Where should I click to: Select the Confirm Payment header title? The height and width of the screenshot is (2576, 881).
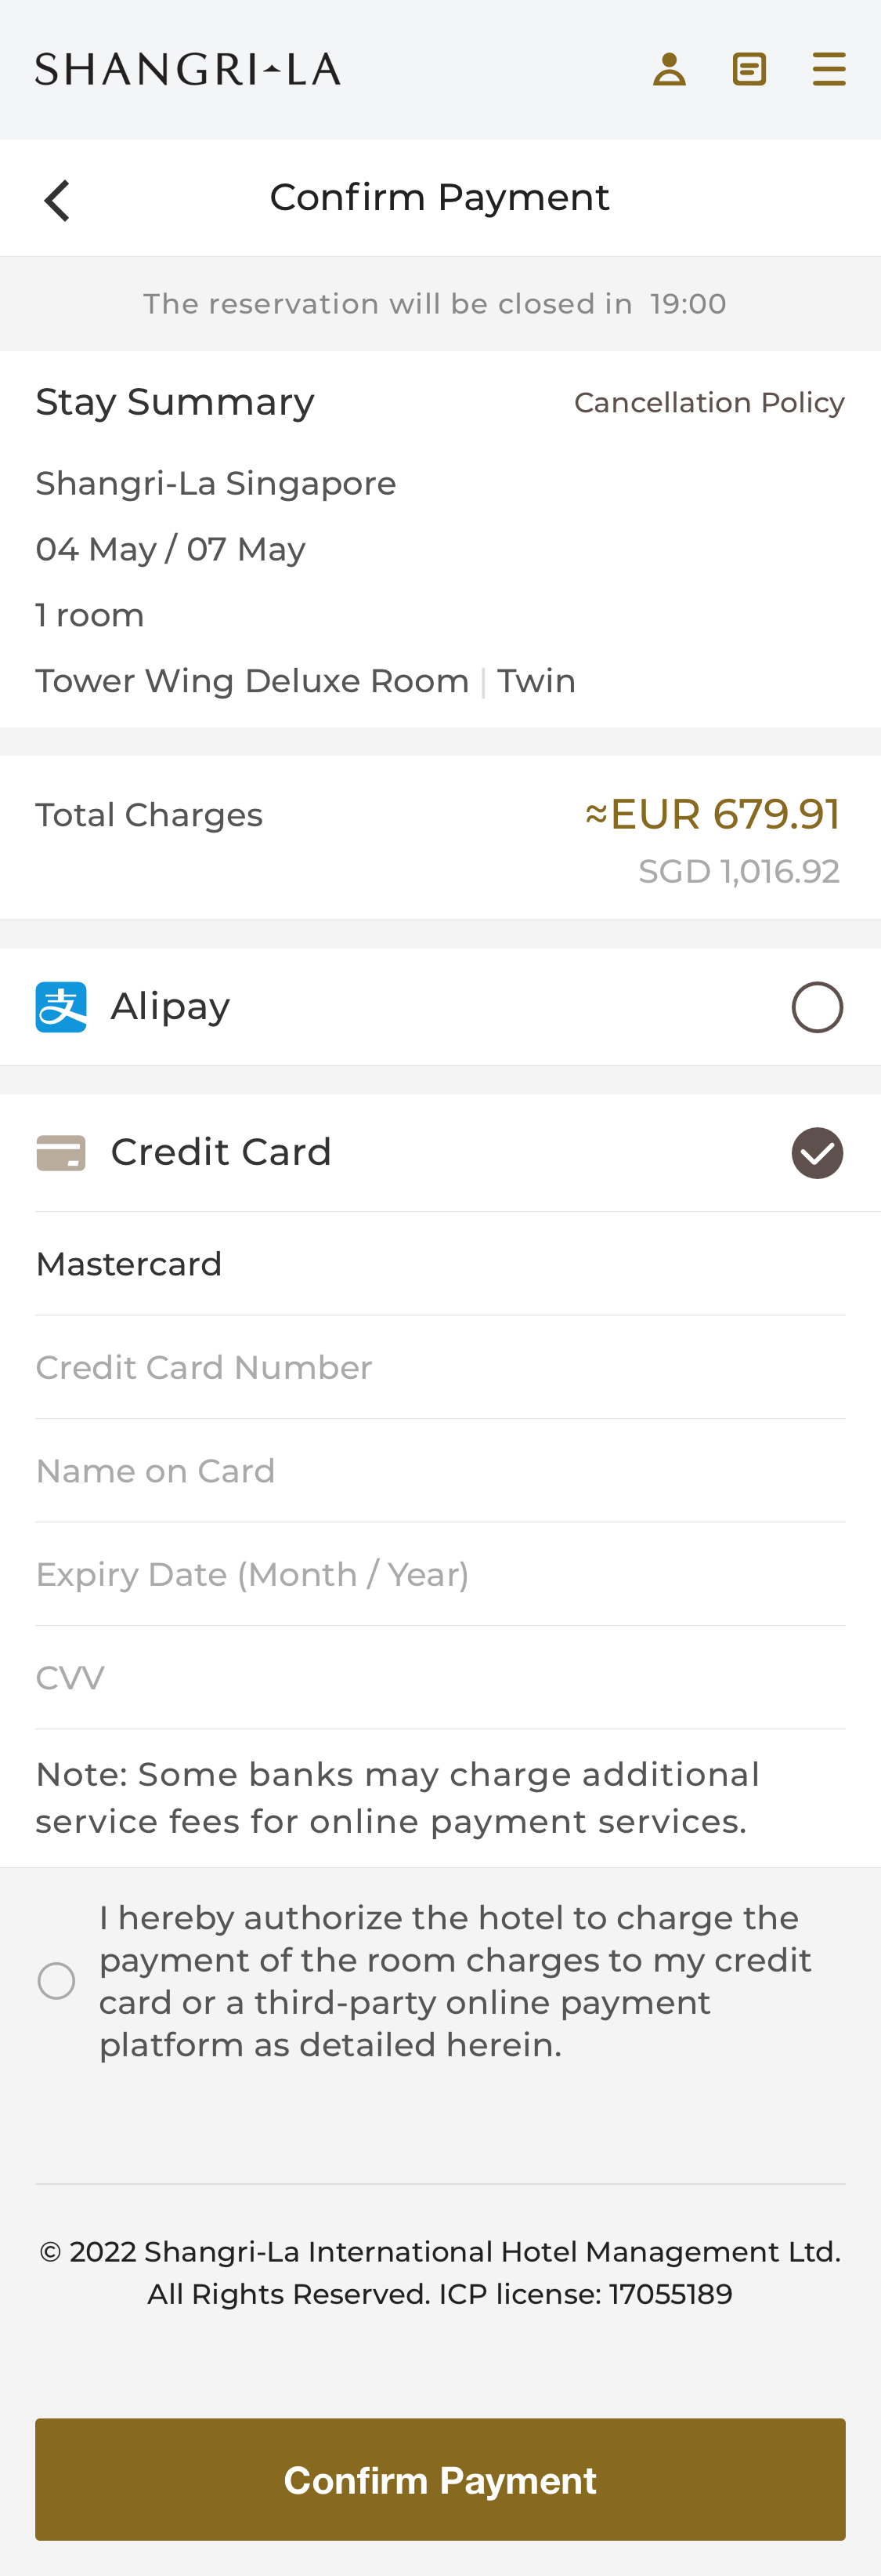[440, 197]
